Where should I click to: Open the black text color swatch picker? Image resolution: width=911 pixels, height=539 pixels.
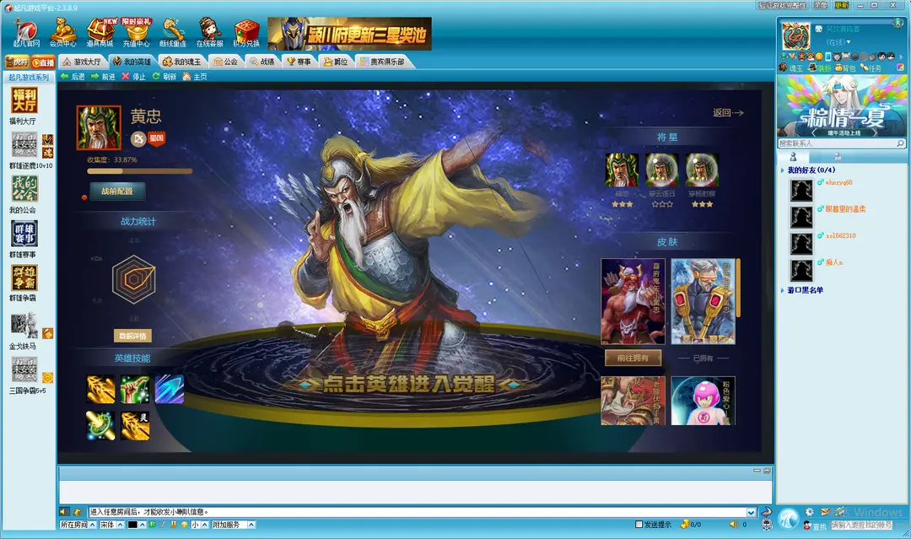[136, 525]
